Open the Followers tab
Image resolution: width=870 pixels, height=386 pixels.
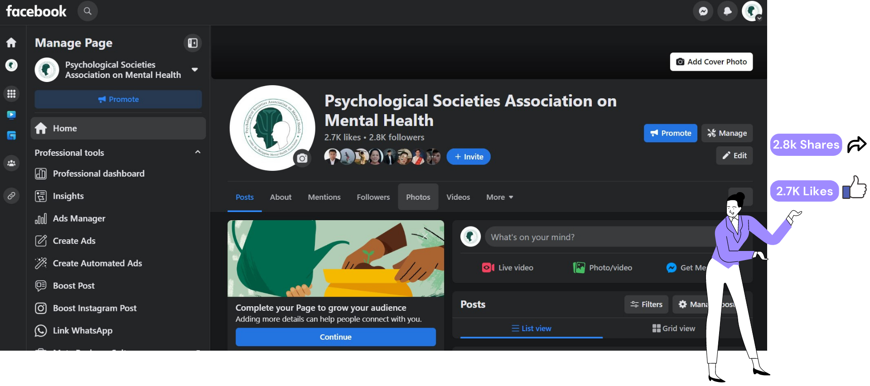373,197
